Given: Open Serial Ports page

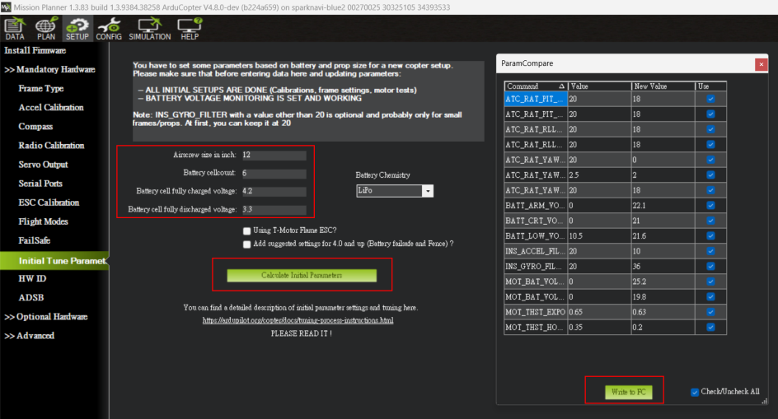Looking at the screenshot, I should 40,184.
